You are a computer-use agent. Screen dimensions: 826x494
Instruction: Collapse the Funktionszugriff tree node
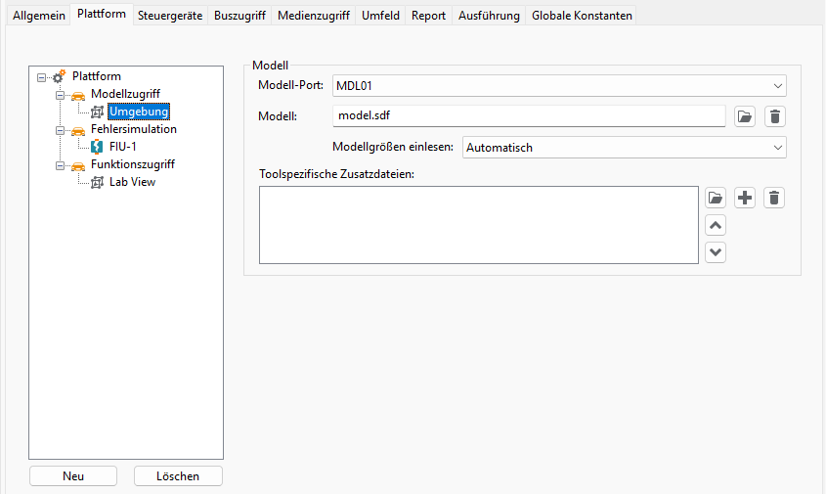click(60, 165)
